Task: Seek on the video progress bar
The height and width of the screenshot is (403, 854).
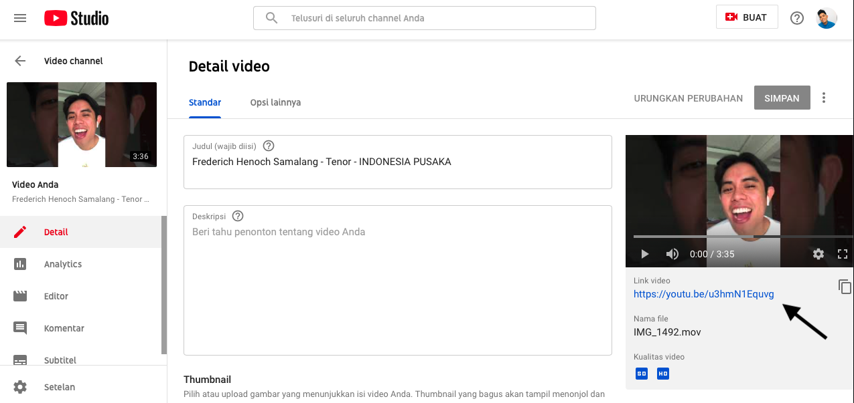Action: 737,237
